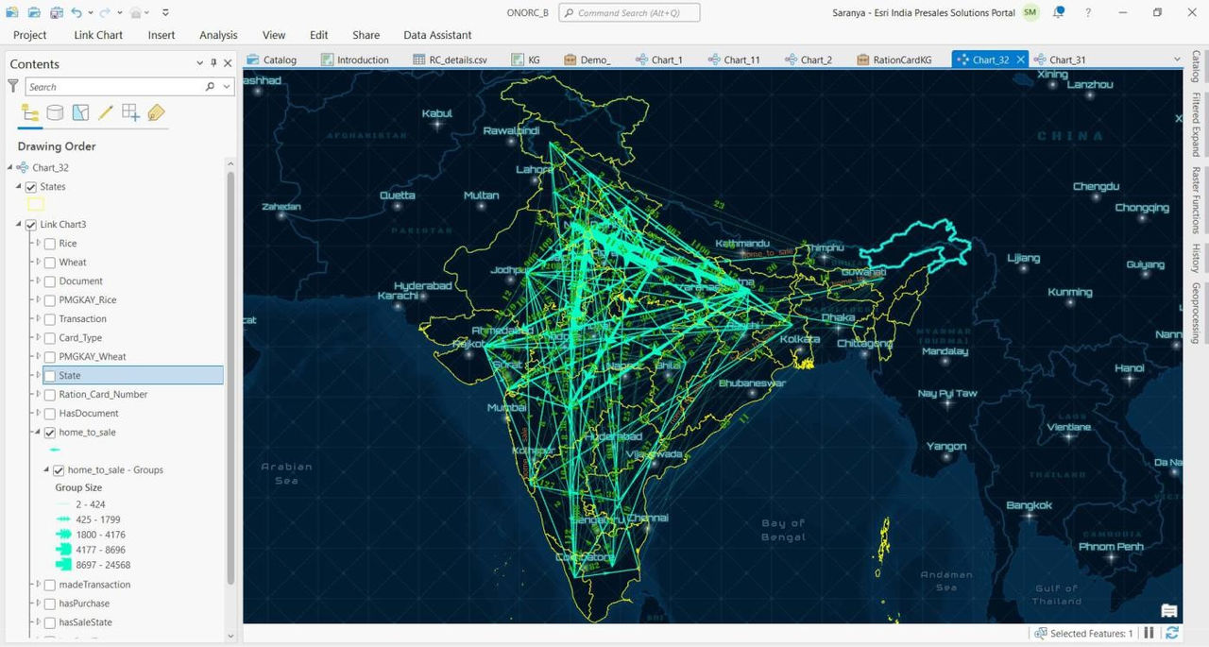Open the Analysis ribbon tab
Viewport: 1209px width, 647px height.
click(x=218, y=35)
